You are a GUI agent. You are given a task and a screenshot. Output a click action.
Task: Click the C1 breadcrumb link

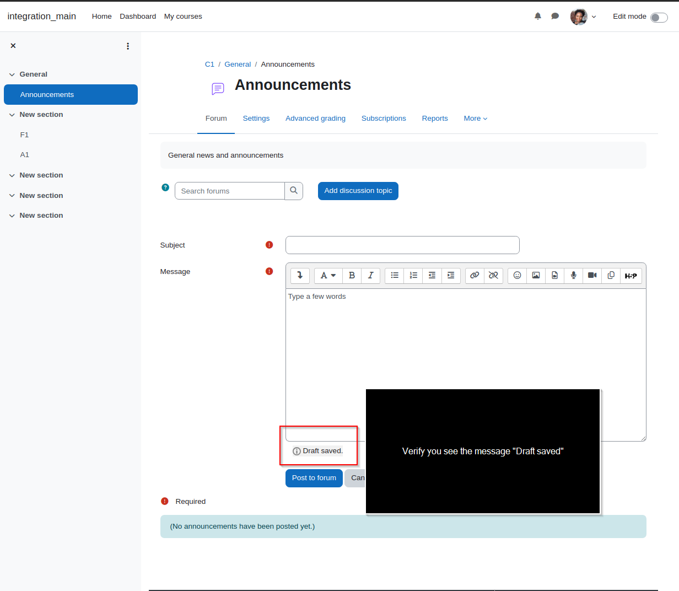(x=209, y=65)
